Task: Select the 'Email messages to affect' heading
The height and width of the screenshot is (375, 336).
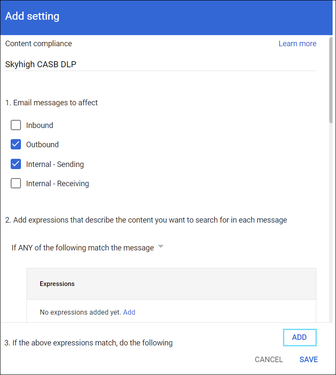Action: pos(52,102)
